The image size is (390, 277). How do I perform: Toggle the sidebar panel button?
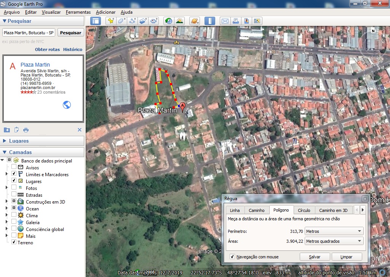pyautogui.click(x=96, y=21)
